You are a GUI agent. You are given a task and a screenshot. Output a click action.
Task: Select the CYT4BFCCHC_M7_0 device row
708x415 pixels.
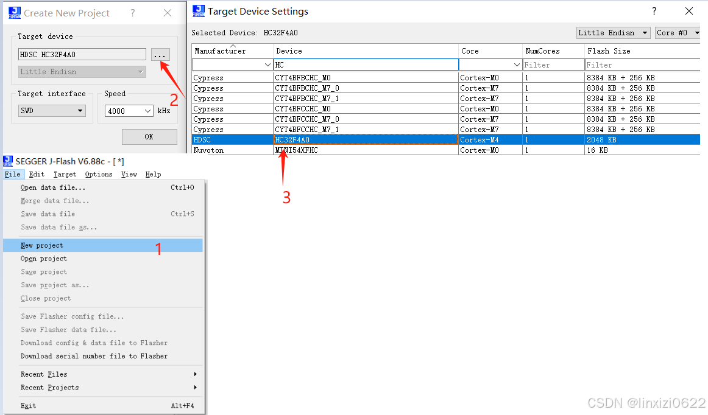point(445,119)
